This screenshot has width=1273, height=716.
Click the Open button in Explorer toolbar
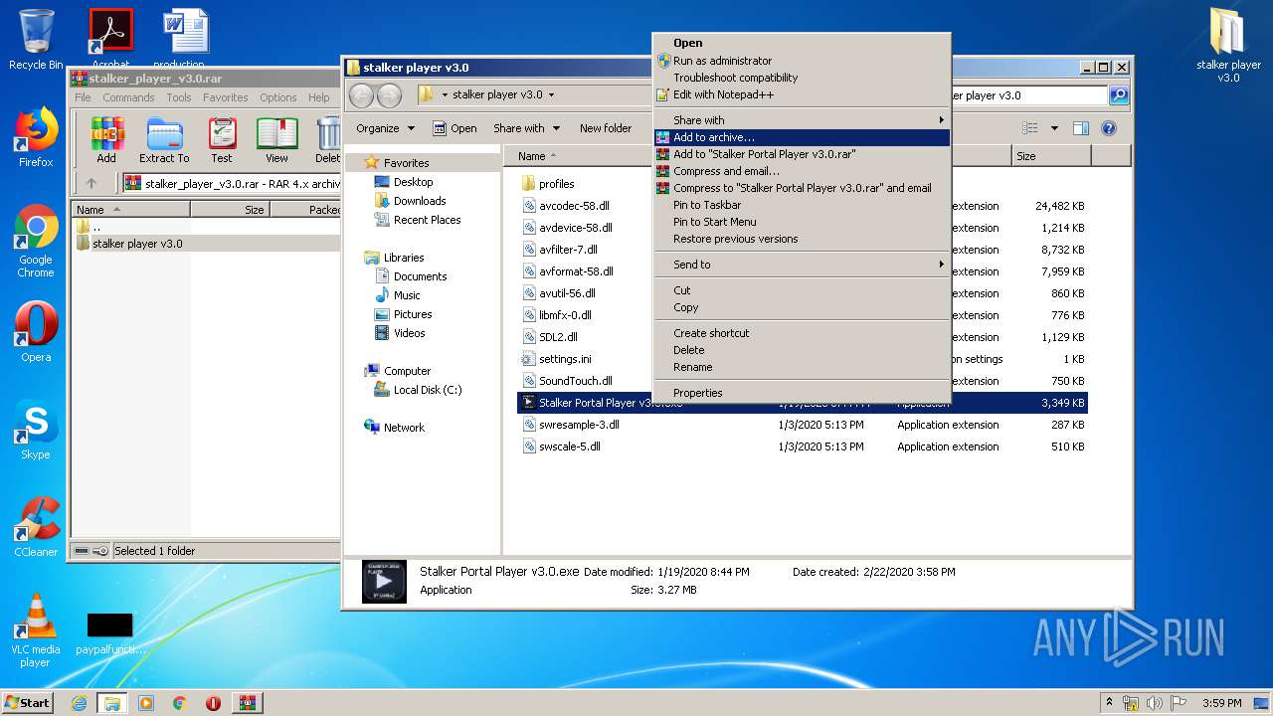tap(455, 128)
